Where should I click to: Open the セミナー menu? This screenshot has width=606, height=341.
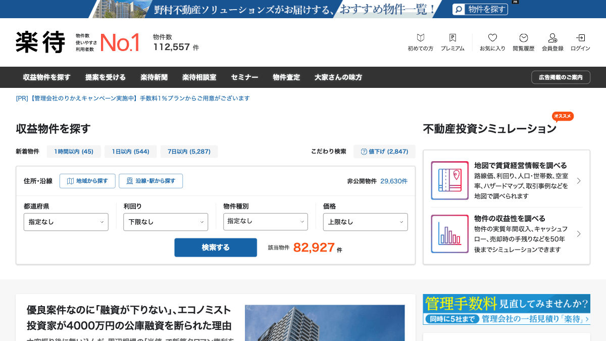(x=244, y=77)
